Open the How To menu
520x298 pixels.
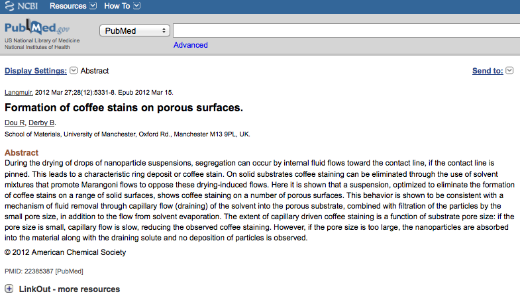(x=117, y=6)
